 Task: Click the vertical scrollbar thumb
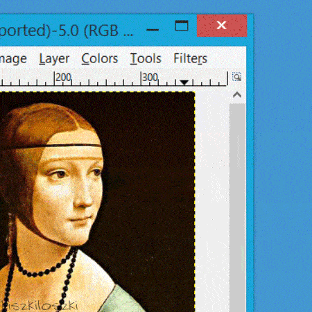[237, 208]
